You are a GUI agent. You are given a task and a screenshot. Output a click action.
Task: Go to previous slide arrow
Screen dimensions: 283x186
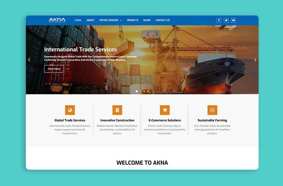tap(29, 60)
